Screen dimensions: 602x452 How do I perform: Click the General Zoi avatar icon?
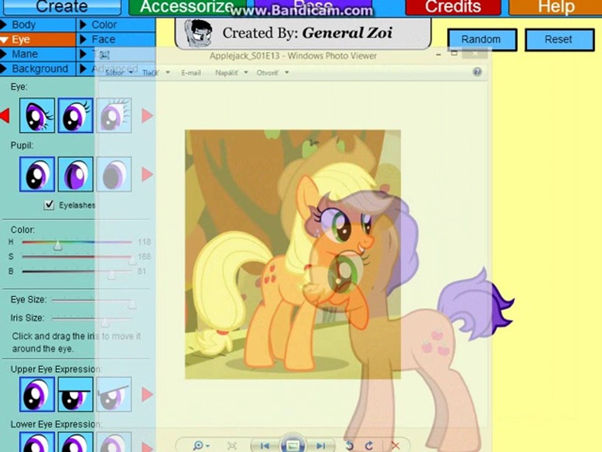198,33
